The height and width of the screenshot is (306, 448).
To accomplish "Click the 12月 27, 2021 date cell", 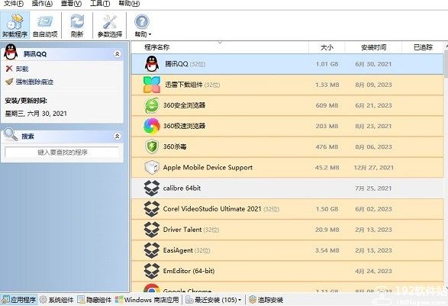I will tap(373, 167).
